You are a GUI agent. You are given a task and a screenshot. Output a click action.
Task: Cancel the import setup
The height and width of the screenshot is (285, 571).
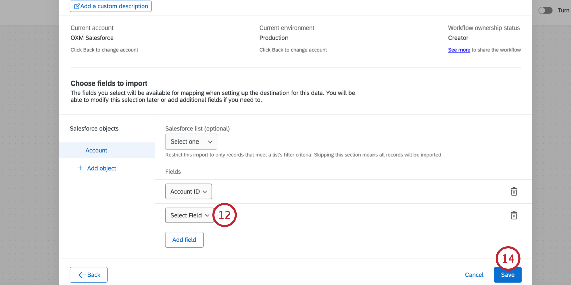pos(474,275)
